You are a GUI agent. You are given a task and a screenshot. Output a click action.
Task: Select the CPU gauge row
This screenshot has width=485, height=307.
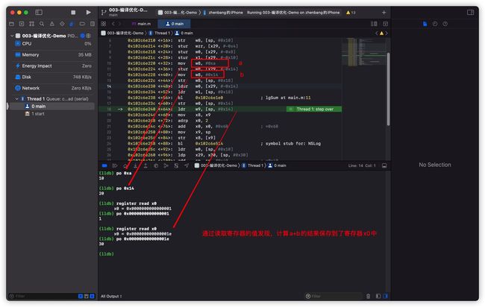[52, 43]
